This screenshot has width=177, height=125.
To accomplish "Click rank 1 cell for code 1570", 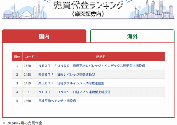I will 17,66.
